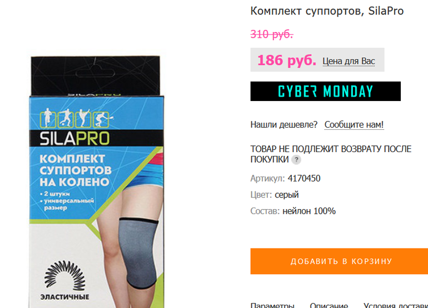Click the SILAPRO logo on the package
This screenshot has width=428, height=308.
click(x=74, y=139)
